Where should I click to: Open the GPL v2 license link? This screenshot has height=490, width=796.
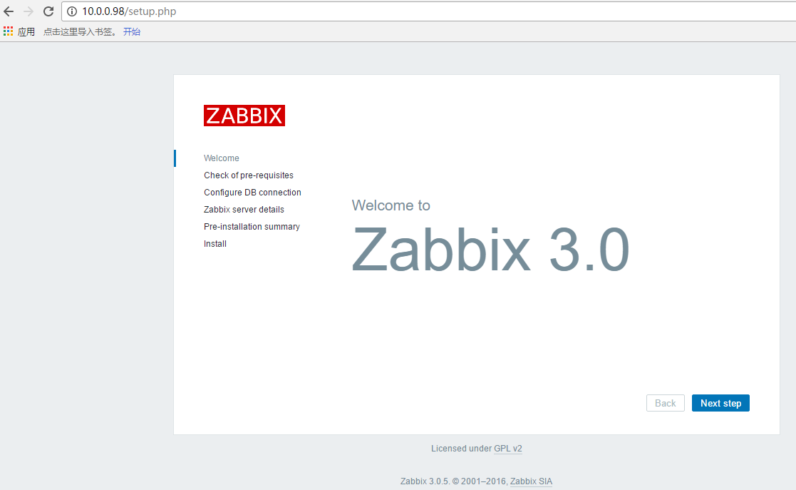click(507, 449)
